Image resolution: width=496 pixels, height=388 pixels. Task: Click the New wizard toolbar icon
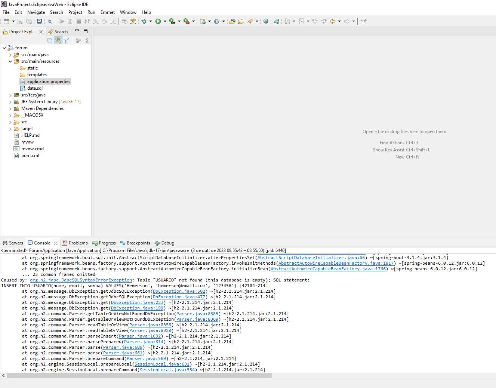point(6,21)
